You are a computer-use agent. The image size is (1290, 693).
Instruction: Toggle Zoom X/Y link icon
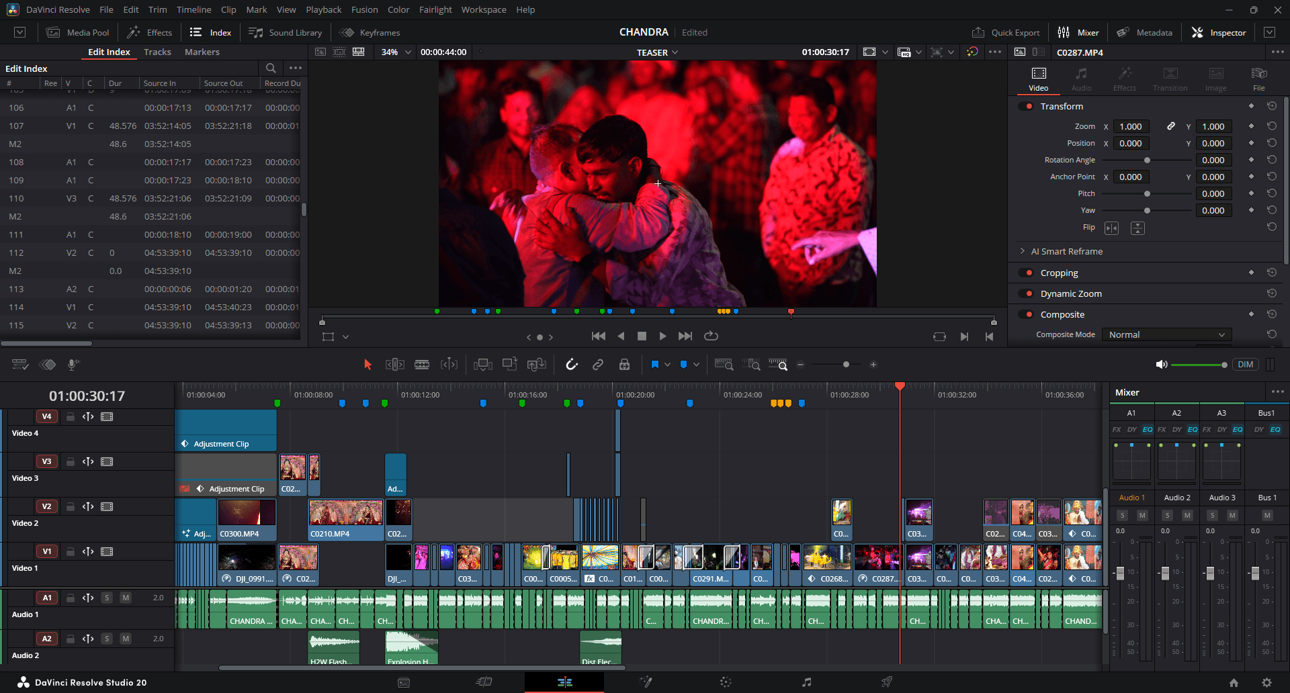click(1171, 126)
